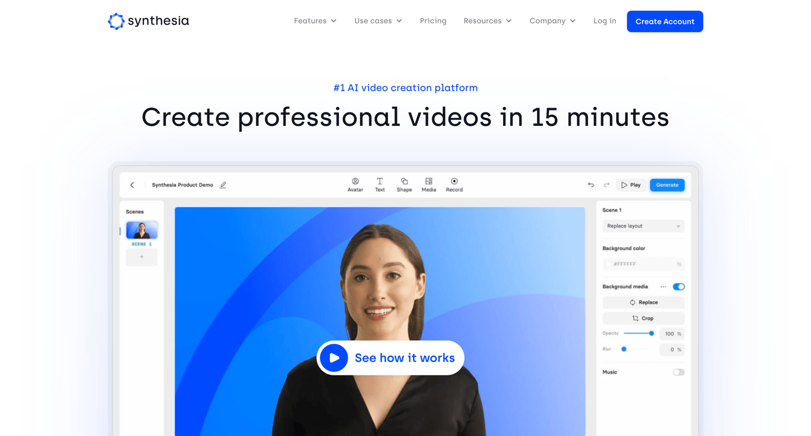Image resolution: width=811 pixels, height=436 pixels.
Task: Click the Crop button
Action: coord(644,318)
